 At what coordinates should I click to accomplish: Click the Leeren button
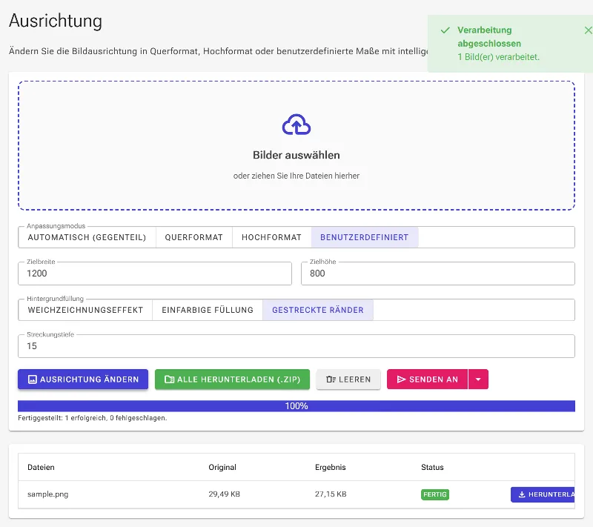point(348,379)
